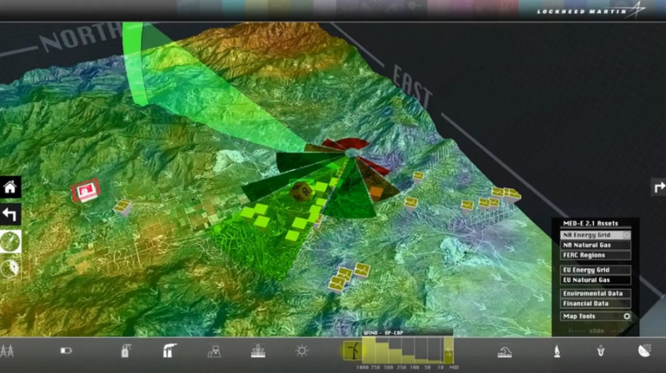Viewport: 666px width, 373px height.
Task: Select NA Natural Gas from assets list
Action: point(595,246)
